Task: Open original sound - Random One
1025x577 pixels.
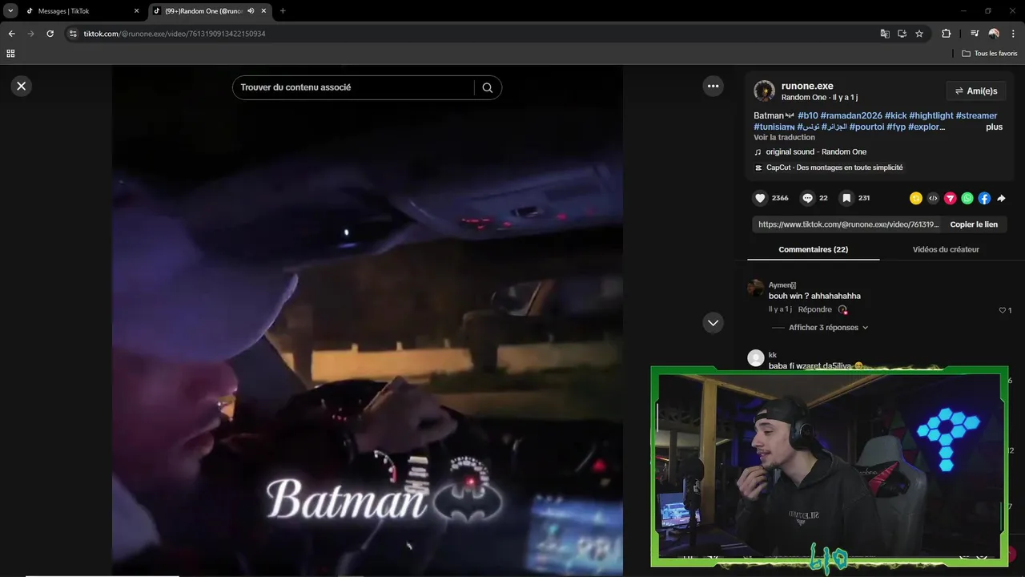Action: pyautogui.click(x=816, y=151)
